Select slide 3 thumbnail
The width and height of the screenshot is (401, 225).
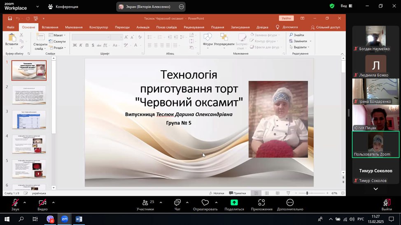coord(29,119)
